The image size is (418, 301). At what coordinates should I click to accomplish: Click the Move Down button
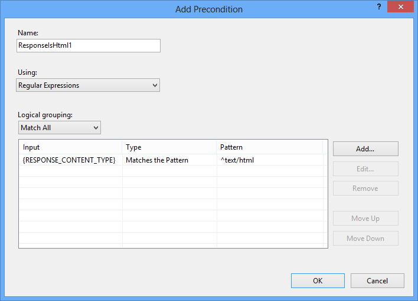[365, 238]
